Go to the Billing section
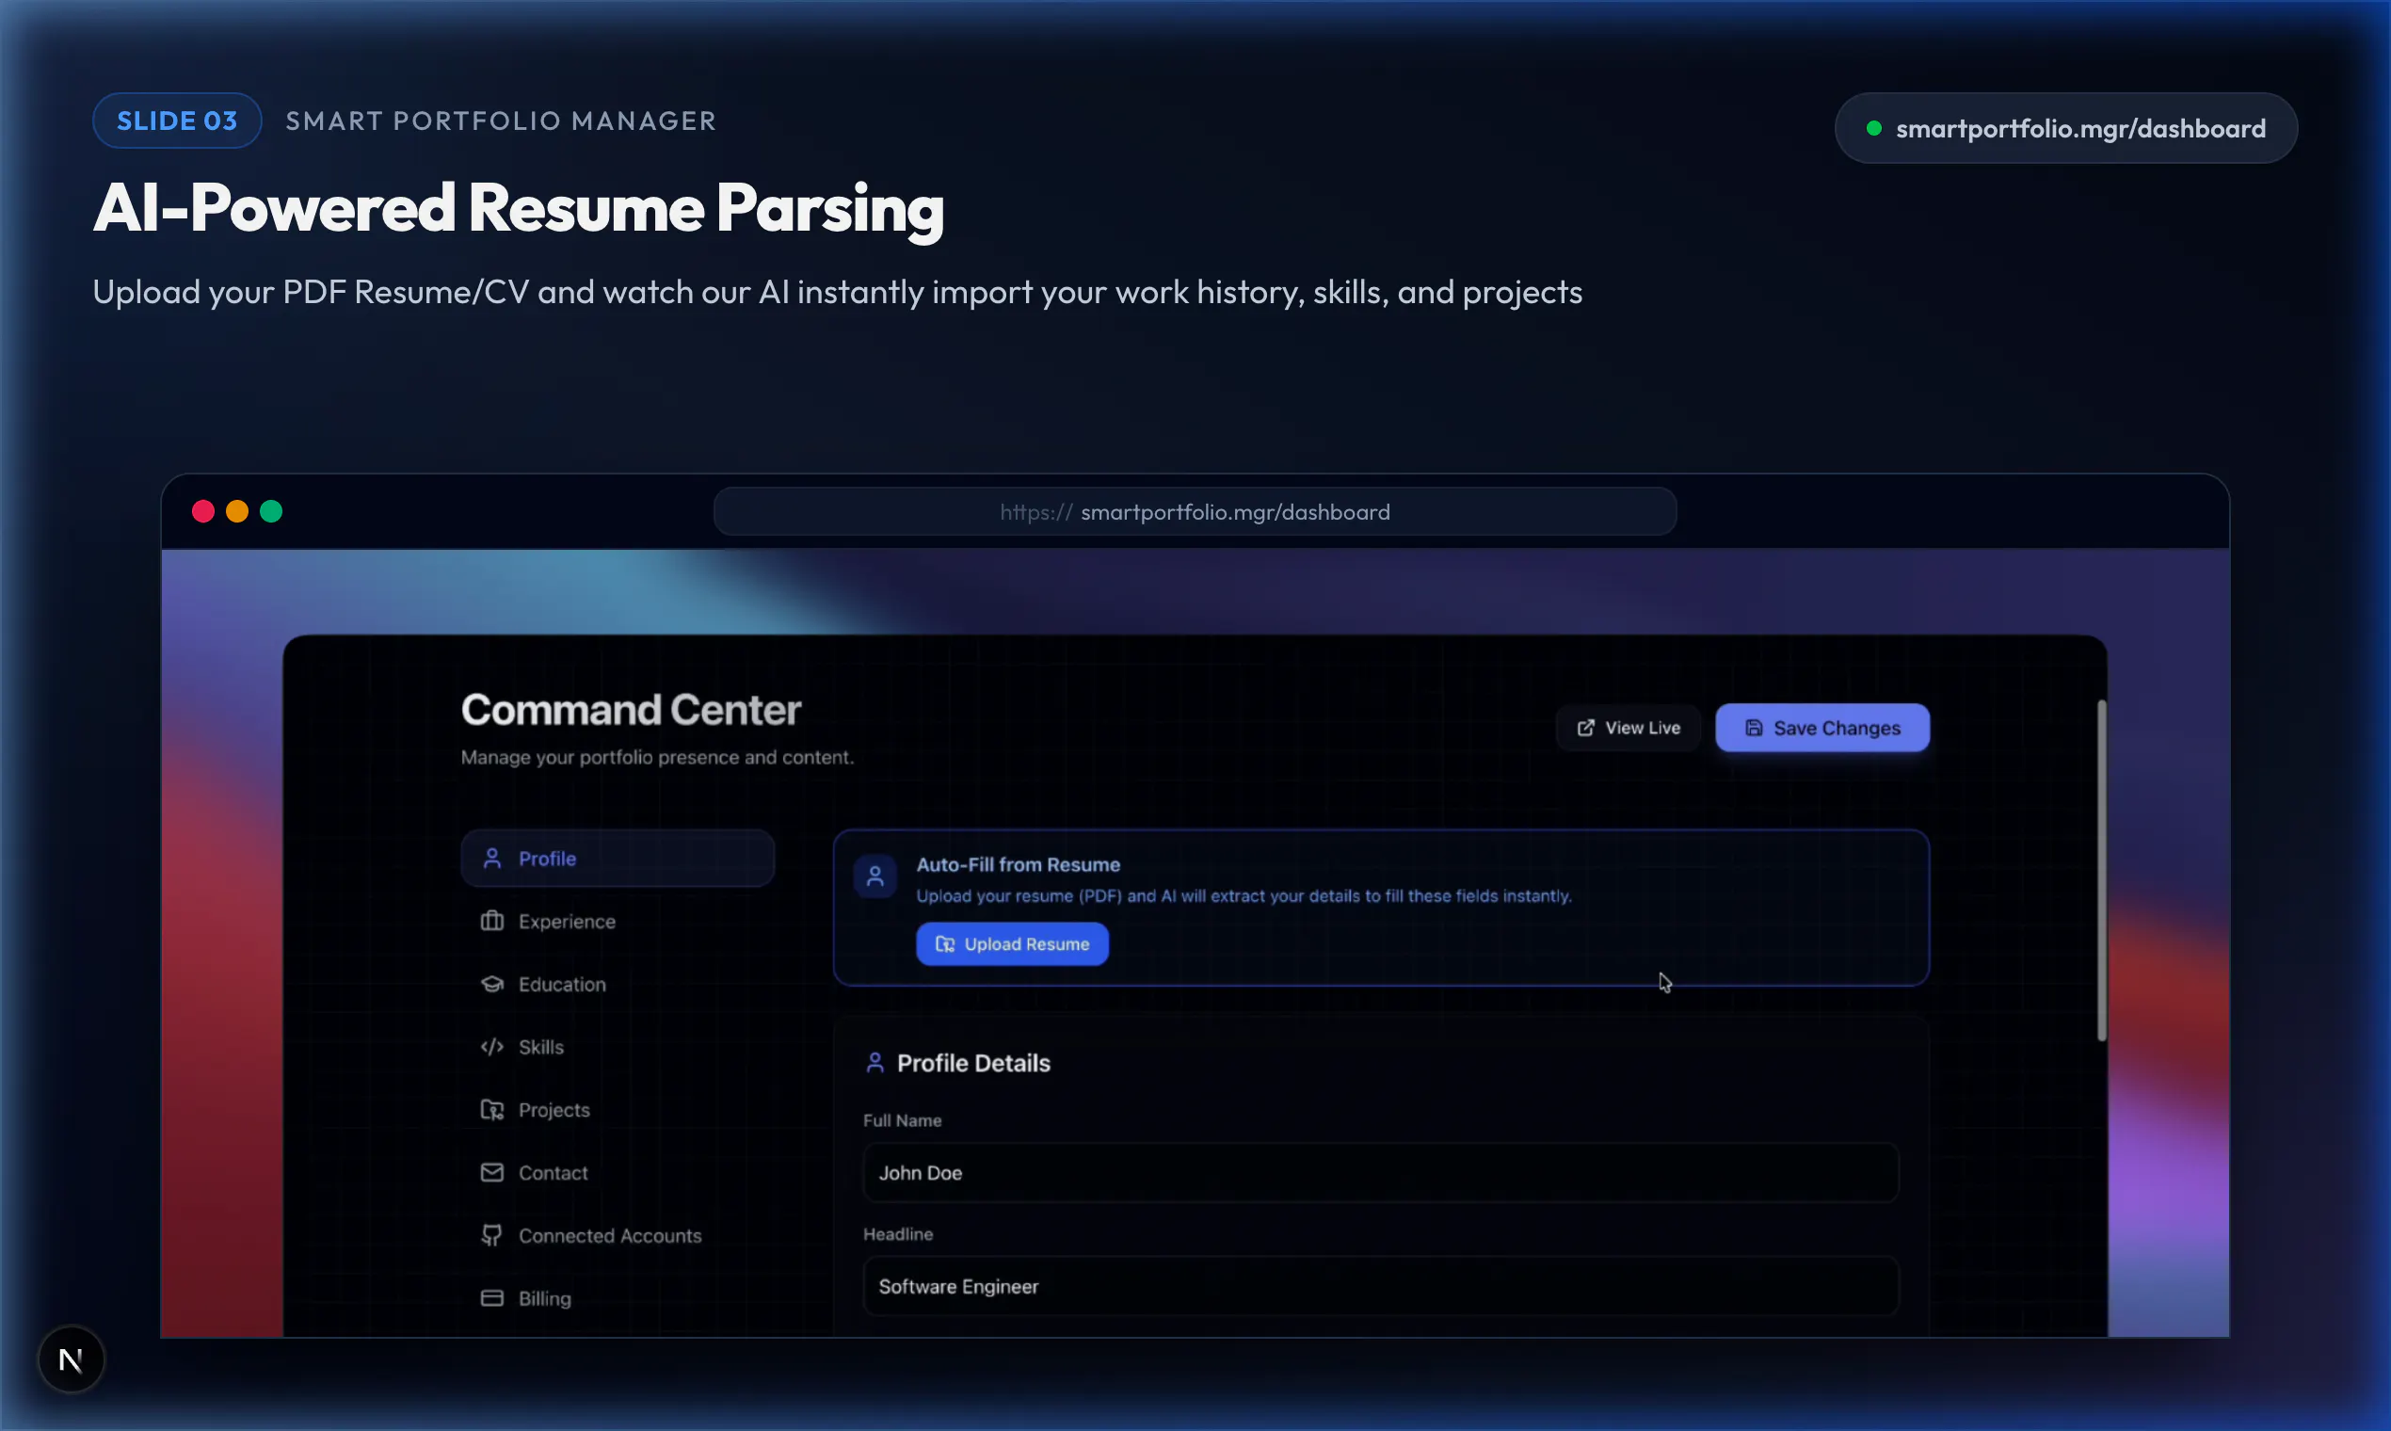 [617, 1298]
